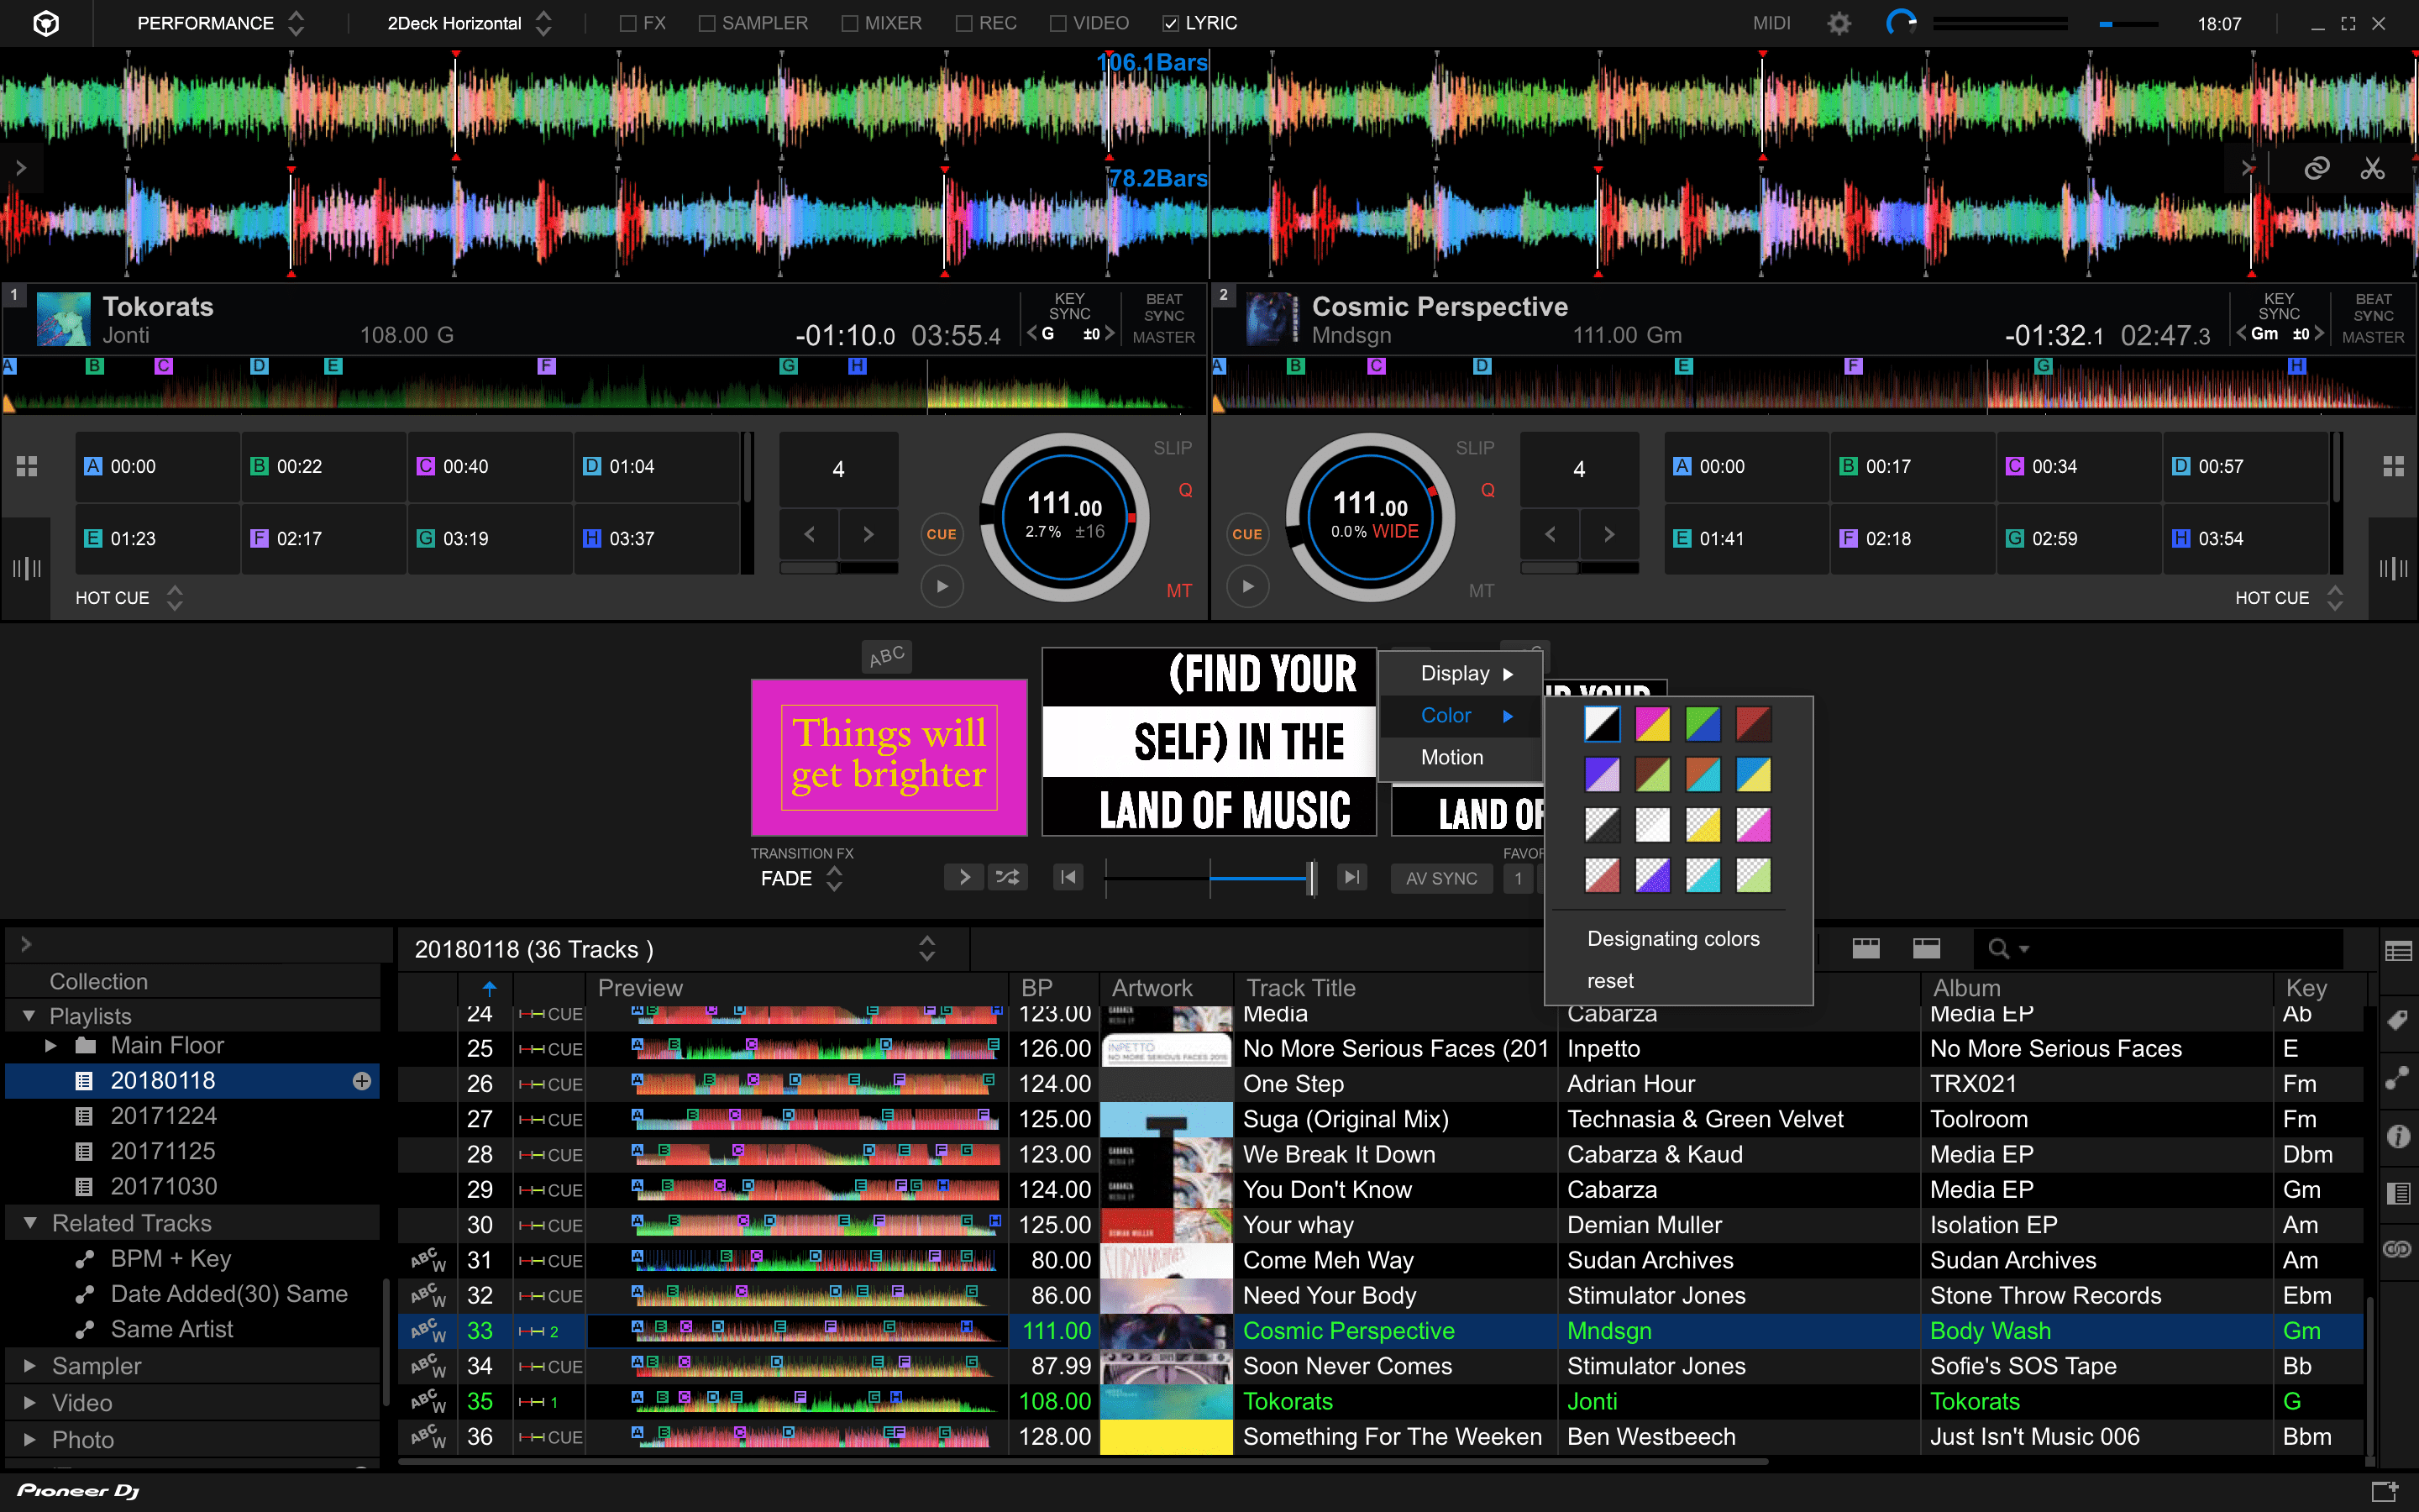Image resolution: width=2419 pixels, height=1512 pixels.
Task: Toggle deck 1 SLIP mode
Action: coord(1173,448)
